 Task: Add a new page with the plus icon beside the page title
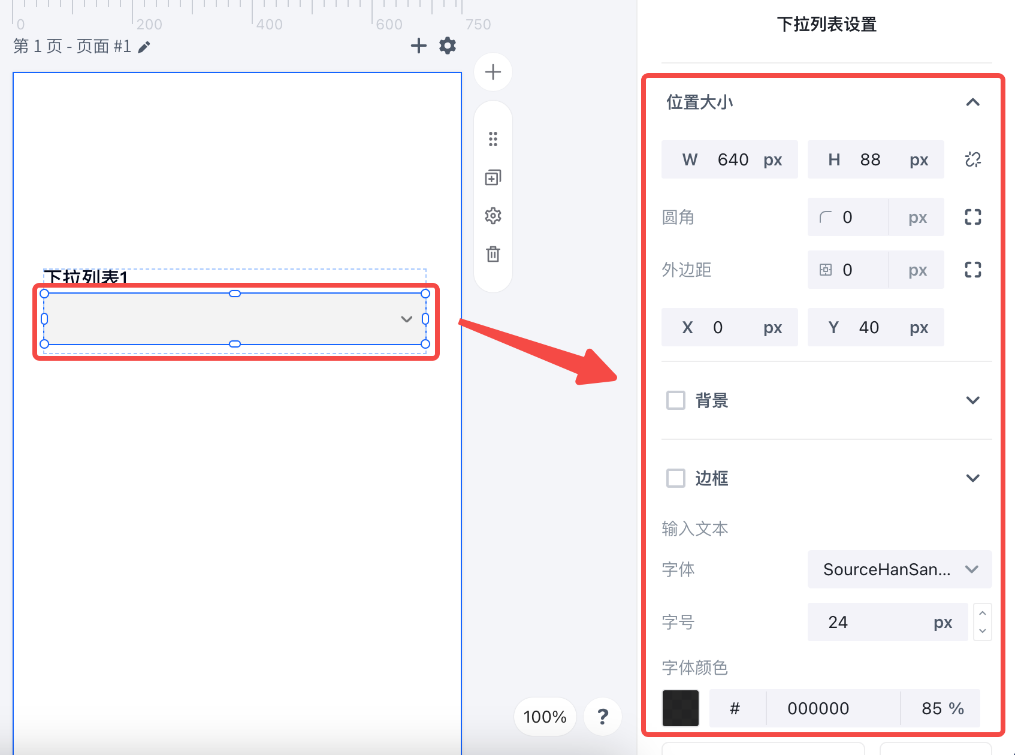pyautogui.click(x=418, y=46)
